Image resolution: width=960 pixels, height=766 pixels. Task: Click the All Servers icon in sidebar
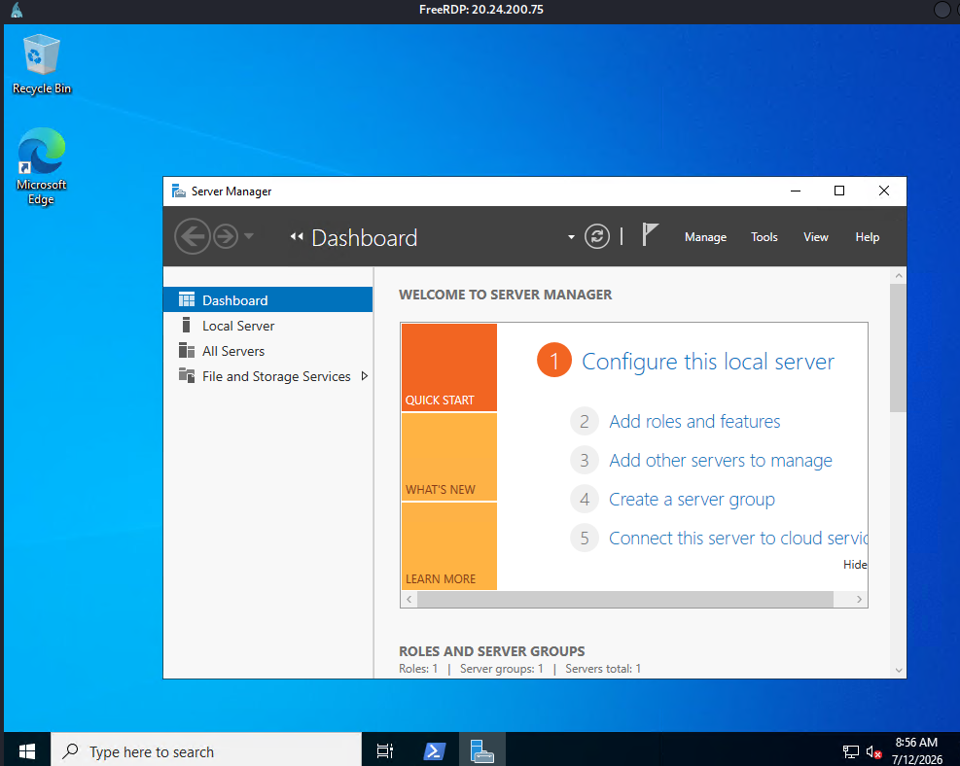187,350
